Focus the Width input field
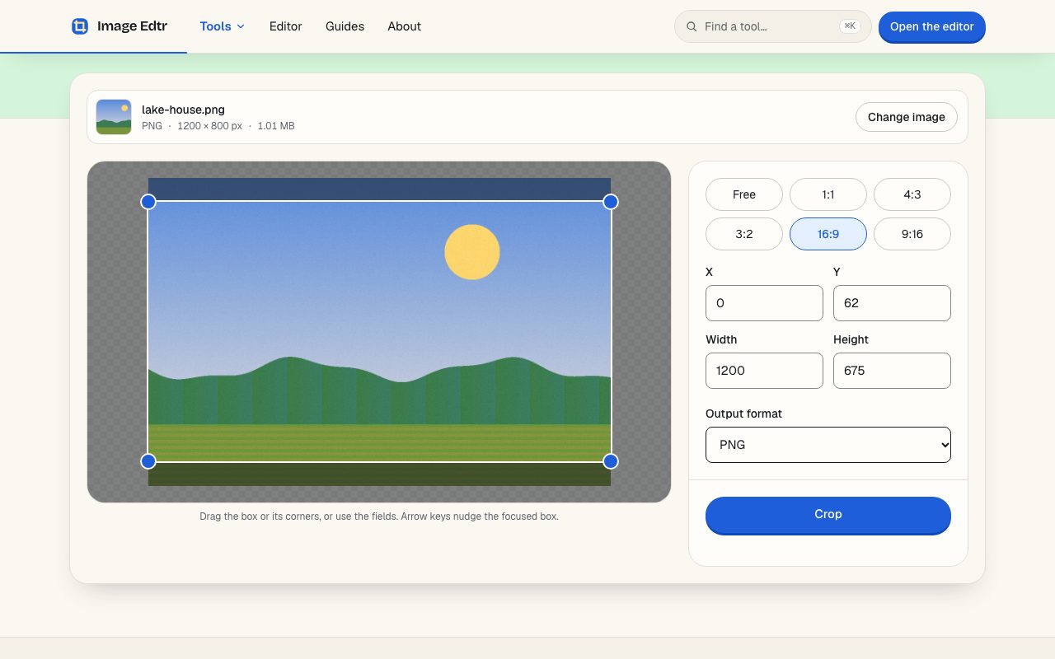The height and width of the screenshot is (659, 1055). point(764,371)
